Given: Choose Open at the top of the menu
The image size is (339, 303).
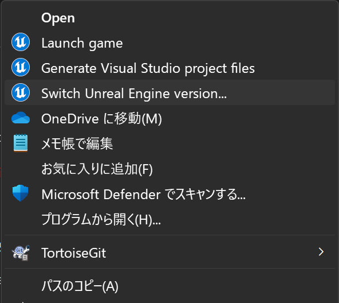Looking at the screenshot, I should (58, 18).
